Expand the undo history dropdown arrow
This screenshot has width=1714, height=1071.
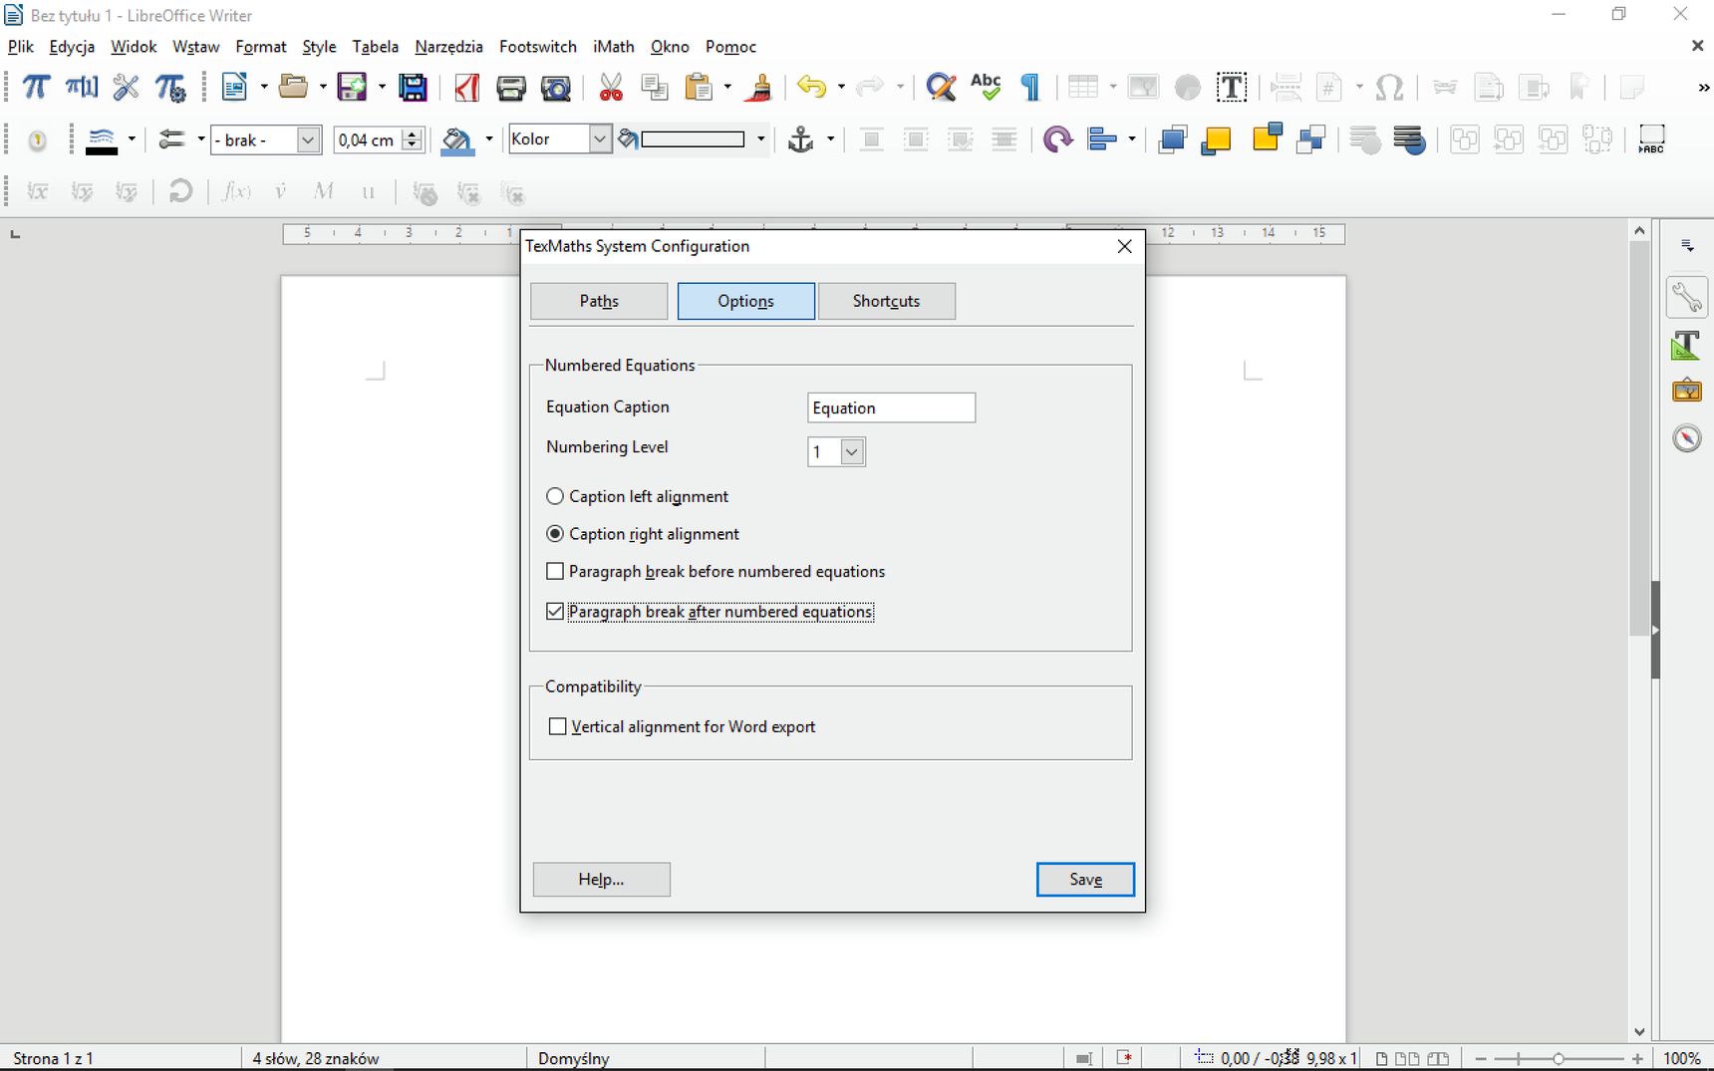(x=841, y=88)
